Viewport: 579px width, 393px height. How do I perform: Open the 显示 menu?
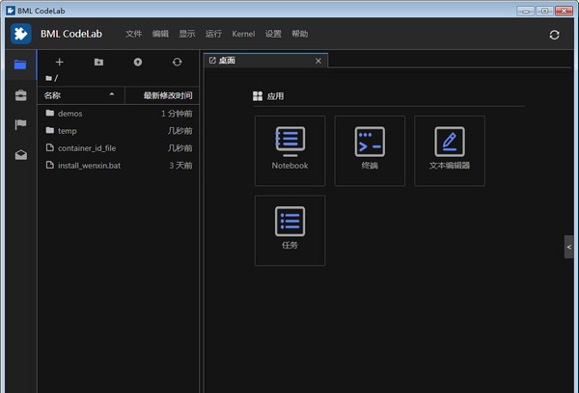point(187,34)
